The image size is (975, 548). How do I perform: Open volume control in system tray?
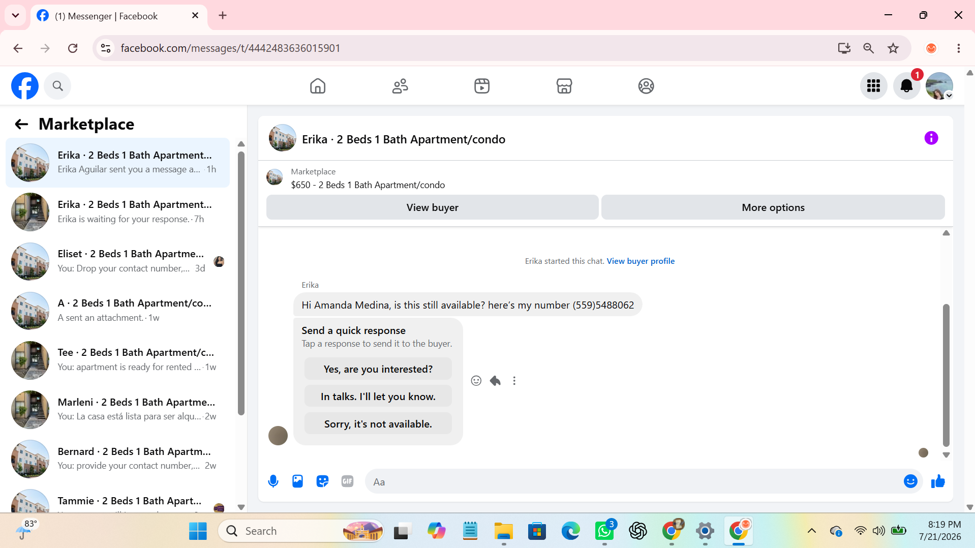pos(878,531)
